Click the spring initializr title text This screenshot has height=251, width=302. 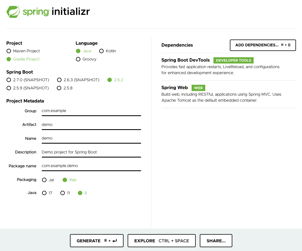[56, 11]
